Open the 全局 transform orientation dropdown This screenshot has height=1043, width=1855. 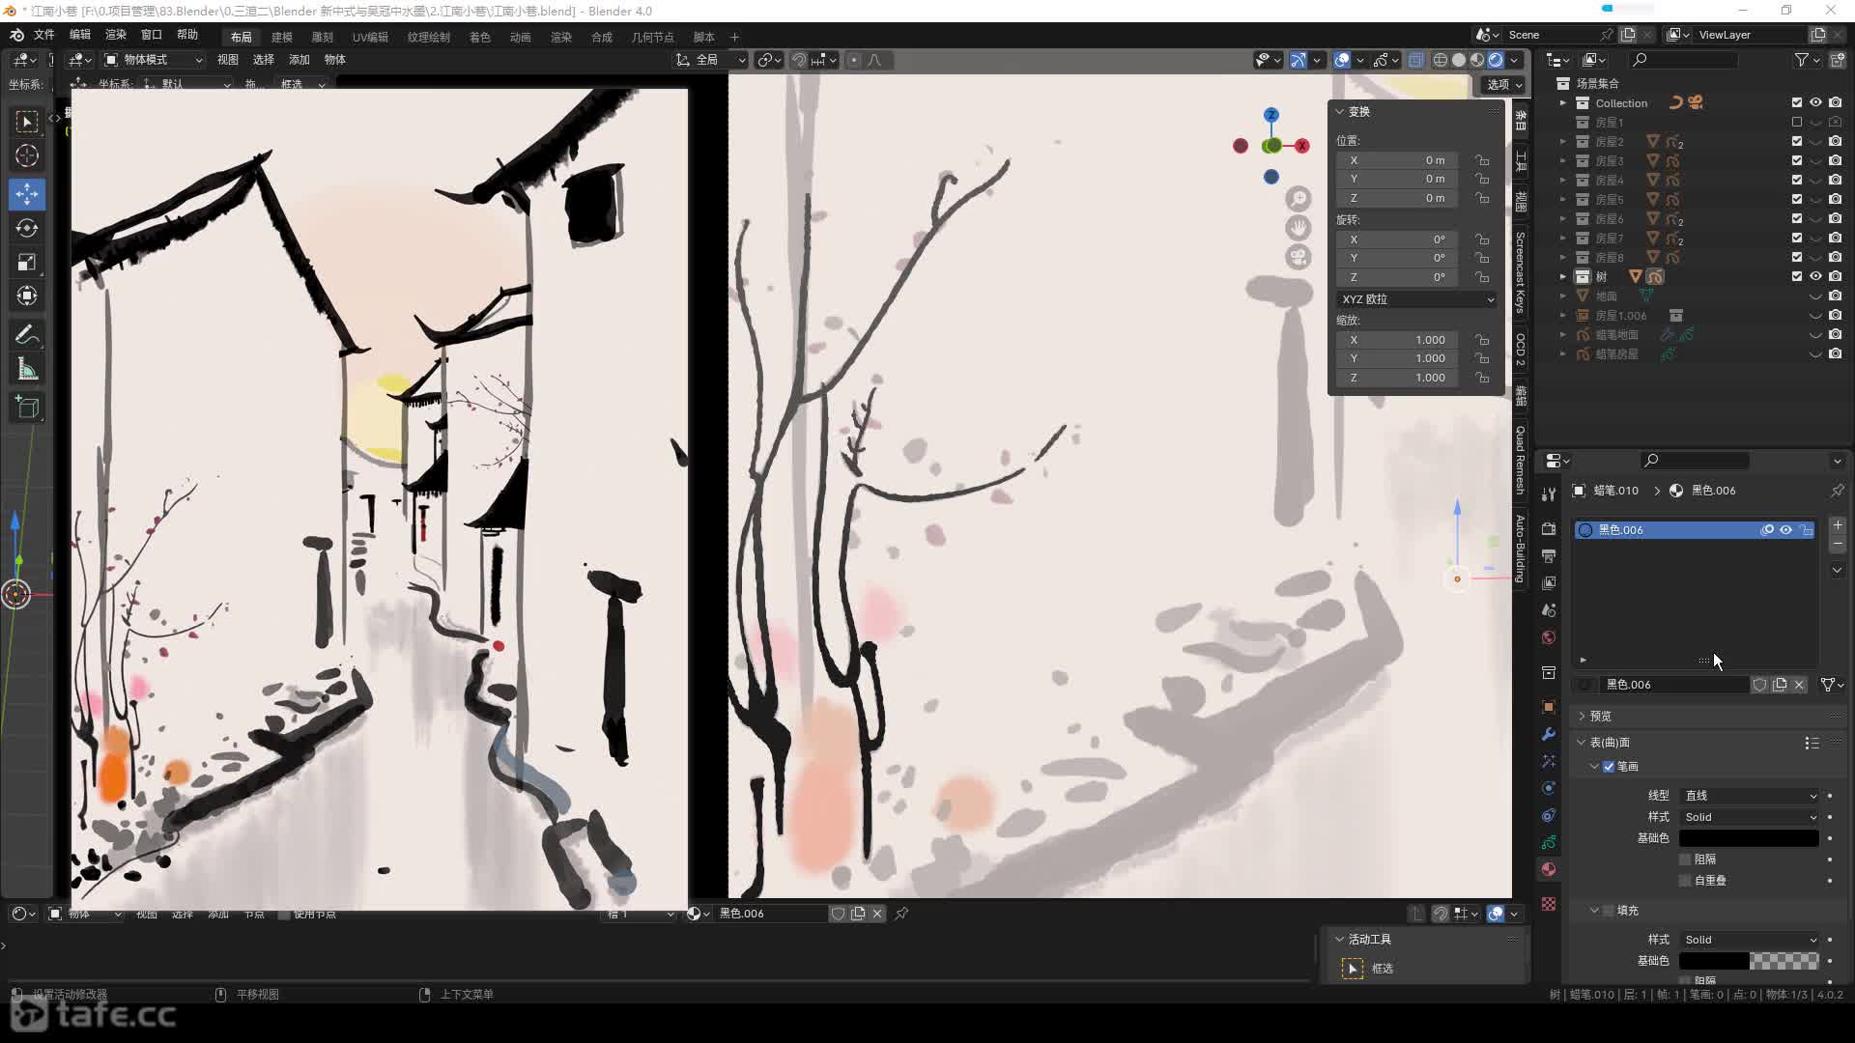pos(710,60)
